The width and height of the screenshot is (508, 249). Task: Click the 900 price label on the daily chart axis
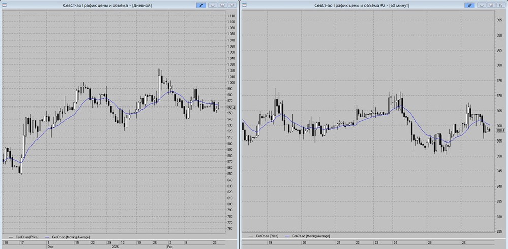click(x=230, y=144)
